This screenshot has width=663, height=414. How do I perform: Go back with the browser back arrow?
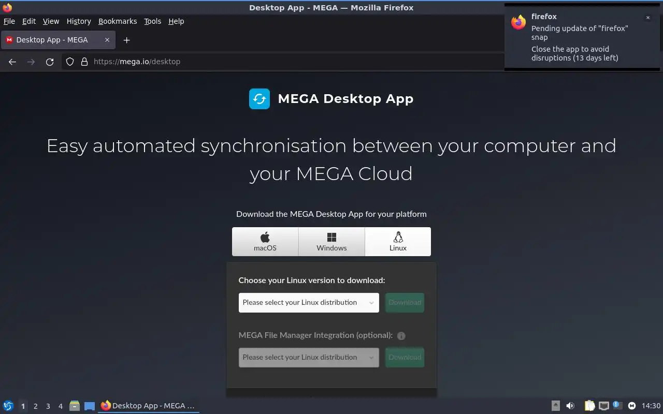coord(12,62)
